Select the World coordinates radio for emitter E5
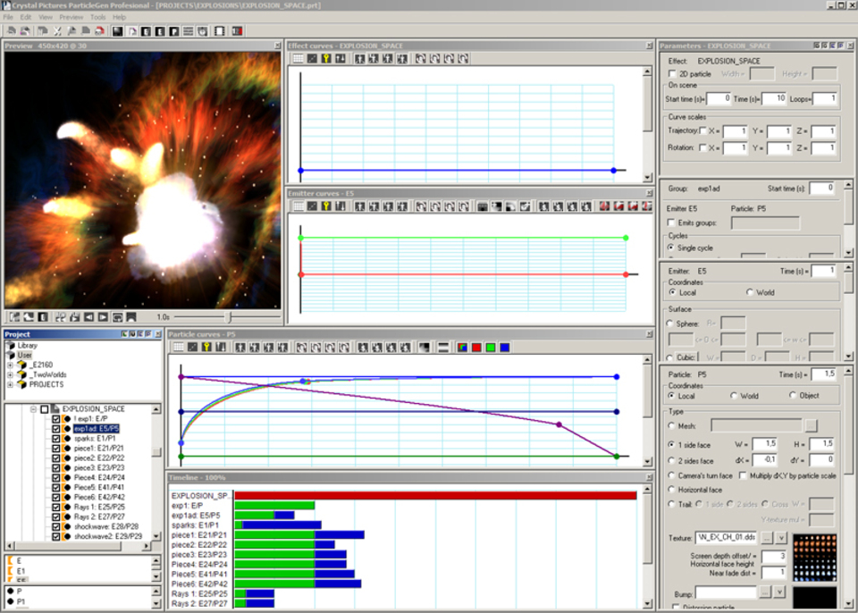The width and height of the screenshot is (858, 613). pos(750,292)
